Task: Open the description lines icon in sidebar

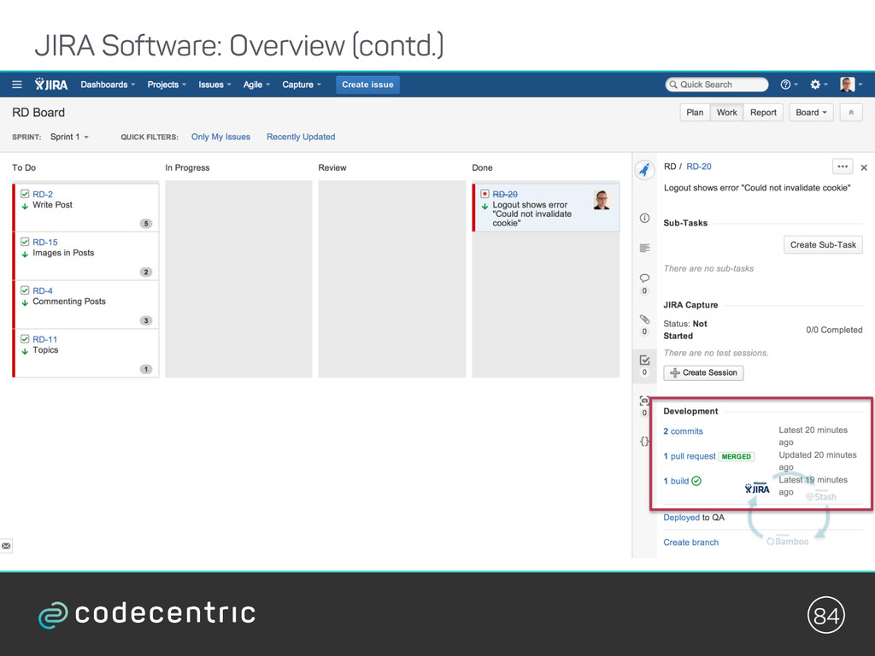Action: [644, 248]
